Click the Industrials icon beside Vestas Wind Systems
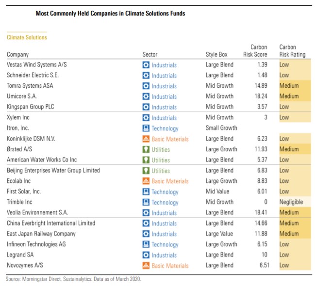Viewport: 315px width, 286px height. coord(146,65)
